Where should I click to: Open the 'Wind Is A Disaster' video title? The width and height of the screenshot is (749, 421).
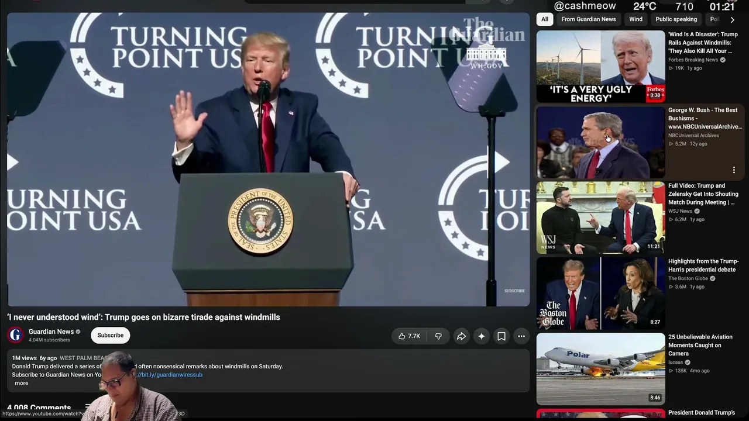[x=703, y=43]
